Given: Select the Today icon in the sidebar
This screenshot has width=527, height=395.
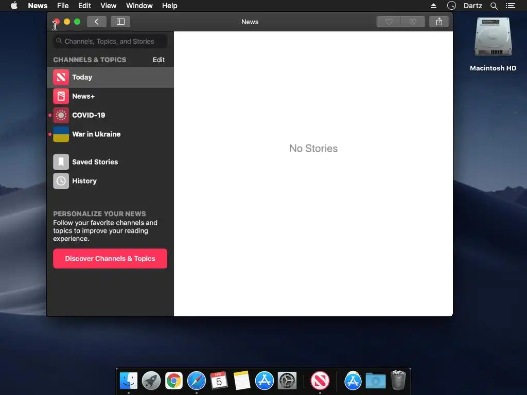Looking at the screenshot, I should click(x=61, y=77).
